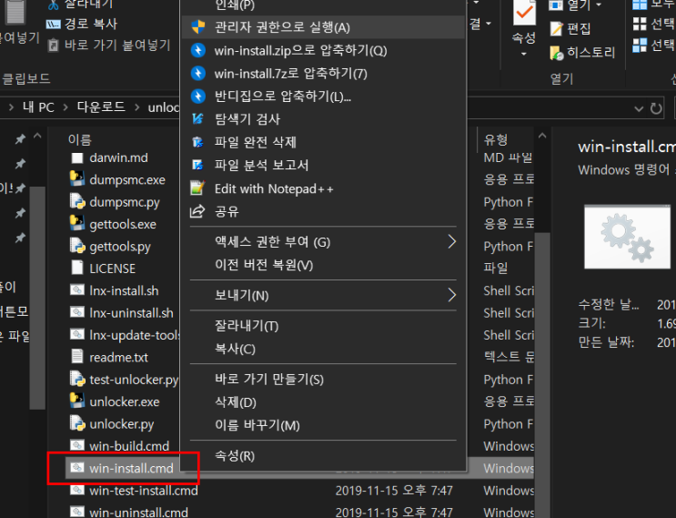Select 이름 바꾸기(M)
The height and width of the screenshot is (518, 676).
(323, 425)
